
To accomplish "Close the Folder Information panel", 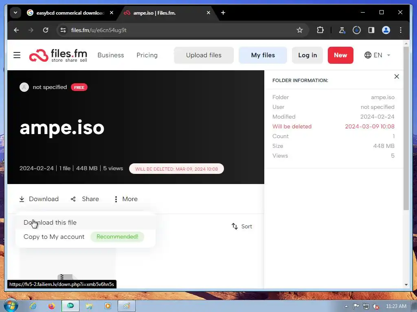I will point(397,76).
